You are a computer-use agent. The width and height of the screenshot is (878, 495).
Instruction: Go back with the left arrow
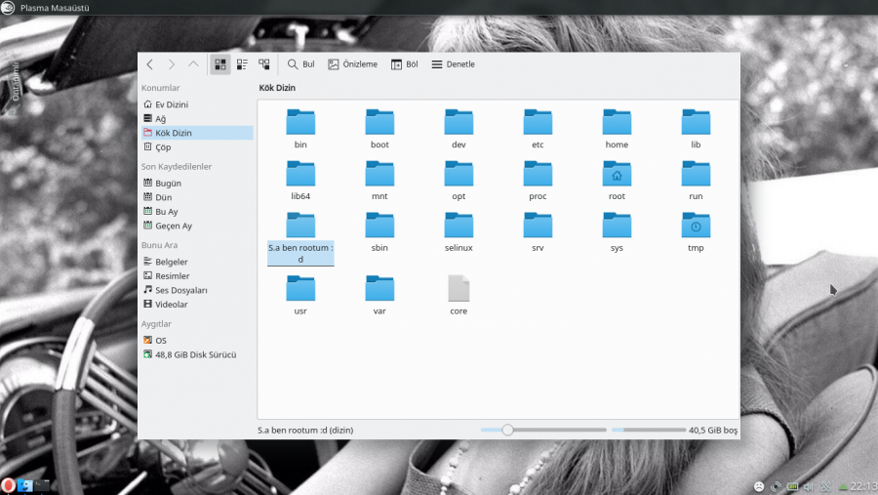[149, 64]
